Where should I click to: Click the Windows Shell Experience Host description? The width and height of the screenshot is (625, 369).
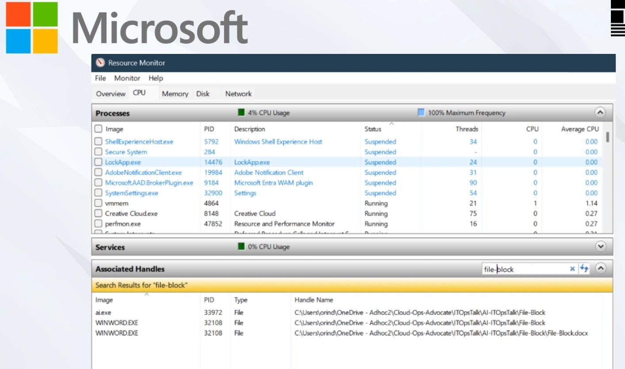coord(278,142)
